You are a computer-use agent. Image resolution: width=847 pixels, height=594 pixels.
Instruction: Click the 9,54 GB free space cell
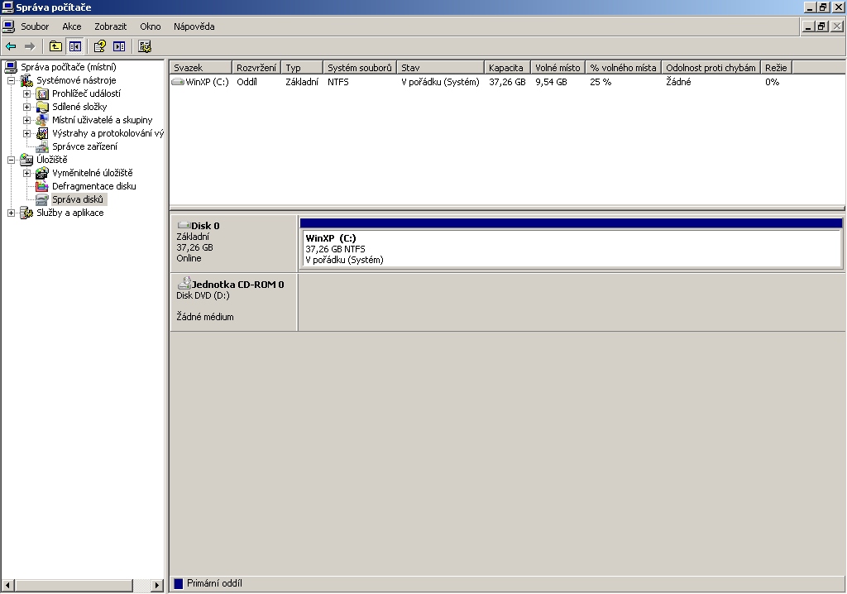(551, 82)
